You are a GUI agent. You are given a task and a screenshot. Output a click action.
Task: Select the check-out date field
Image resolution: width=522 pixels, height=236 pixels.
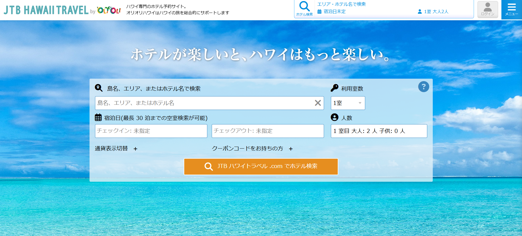[x=267, y=131]
